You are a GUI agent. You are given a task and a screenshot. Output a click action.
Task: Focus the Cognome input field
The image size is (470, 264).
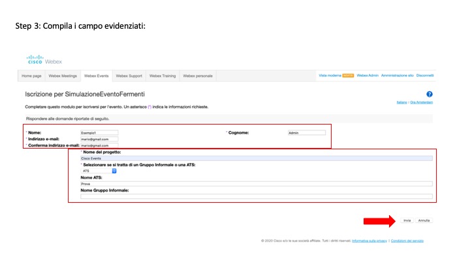[x=307, y=132]
